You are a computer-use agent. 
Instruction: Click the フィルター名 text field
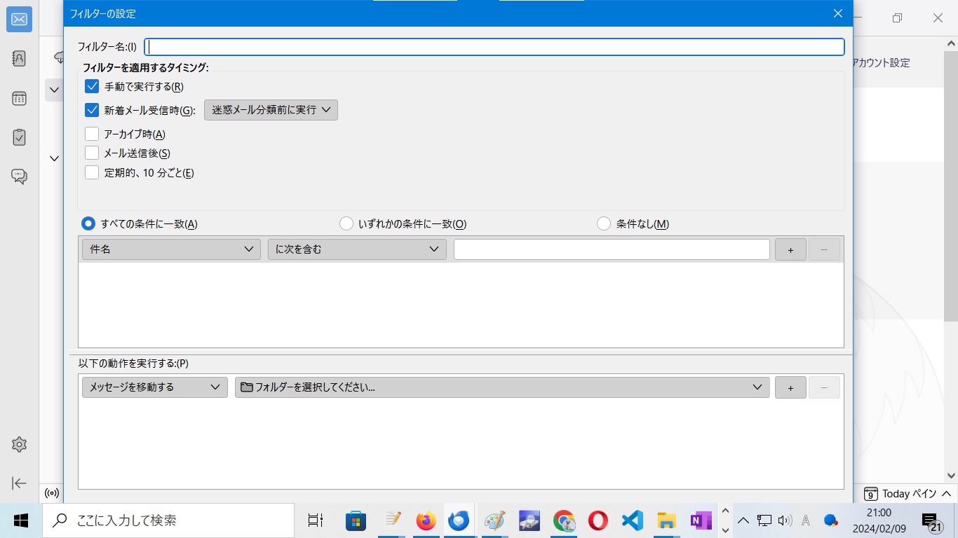[494, 47]
